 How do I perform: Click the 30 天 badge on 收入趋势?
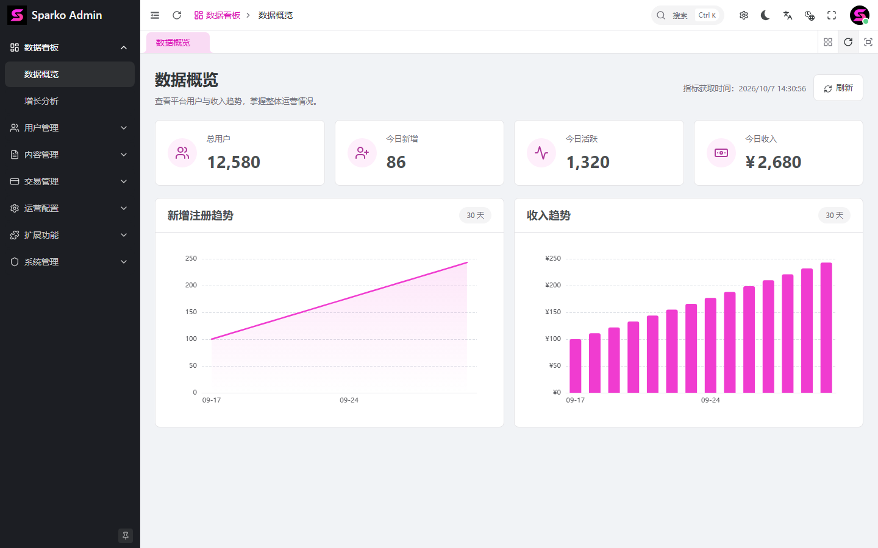(835, 216)
